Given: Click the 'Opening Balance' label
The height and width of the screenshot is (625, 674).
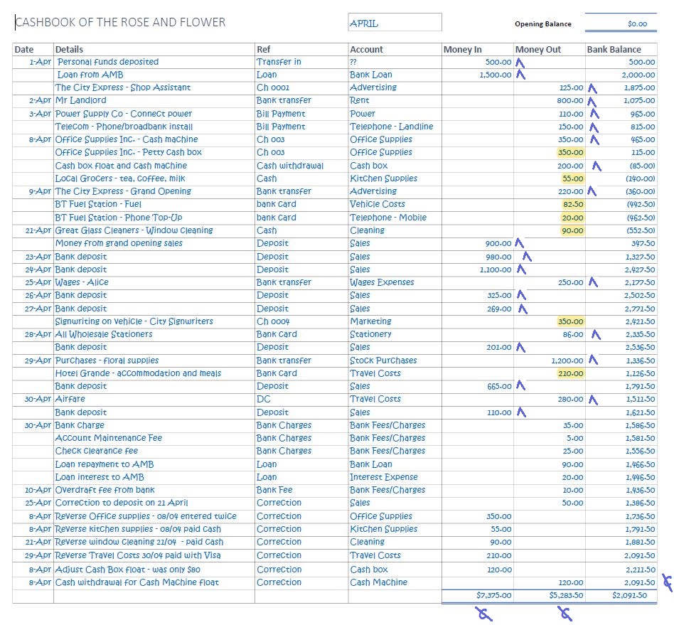Looking at the screenshot, I should (x=543, y=24).
